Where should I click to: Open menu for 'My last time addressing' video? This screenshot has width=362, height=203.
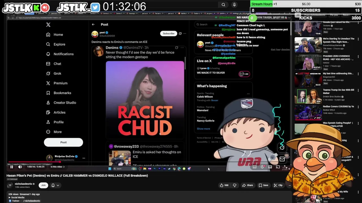pyautogui.click(x=358, y=74)
